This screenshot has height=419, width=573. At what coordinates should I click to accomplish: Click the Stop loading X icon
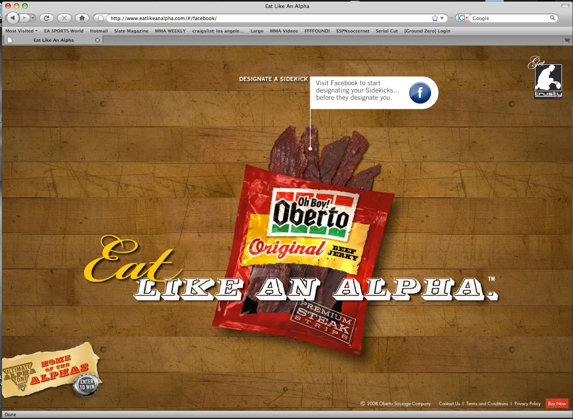pos(64,18)
